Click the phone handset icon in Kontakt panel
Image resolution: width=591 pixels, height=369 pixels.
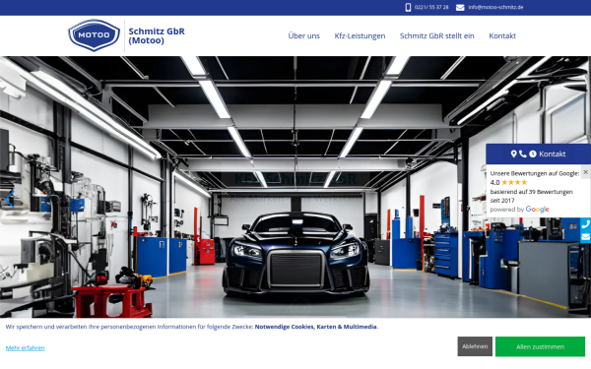coord(522,154)
